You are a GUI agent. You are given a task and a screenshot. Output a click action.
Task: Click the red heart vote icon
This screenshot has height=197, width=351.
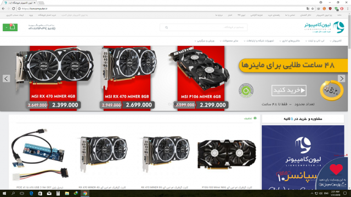[x=336, y=169]
